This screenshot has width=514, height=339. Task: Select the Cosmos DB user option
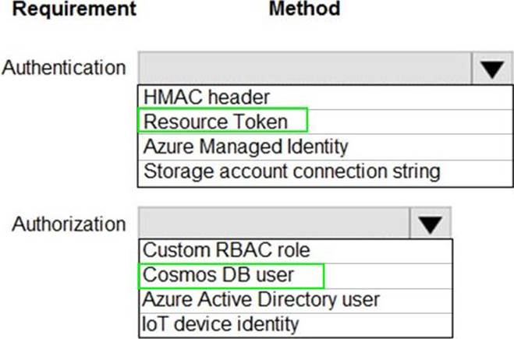[219, 274]
